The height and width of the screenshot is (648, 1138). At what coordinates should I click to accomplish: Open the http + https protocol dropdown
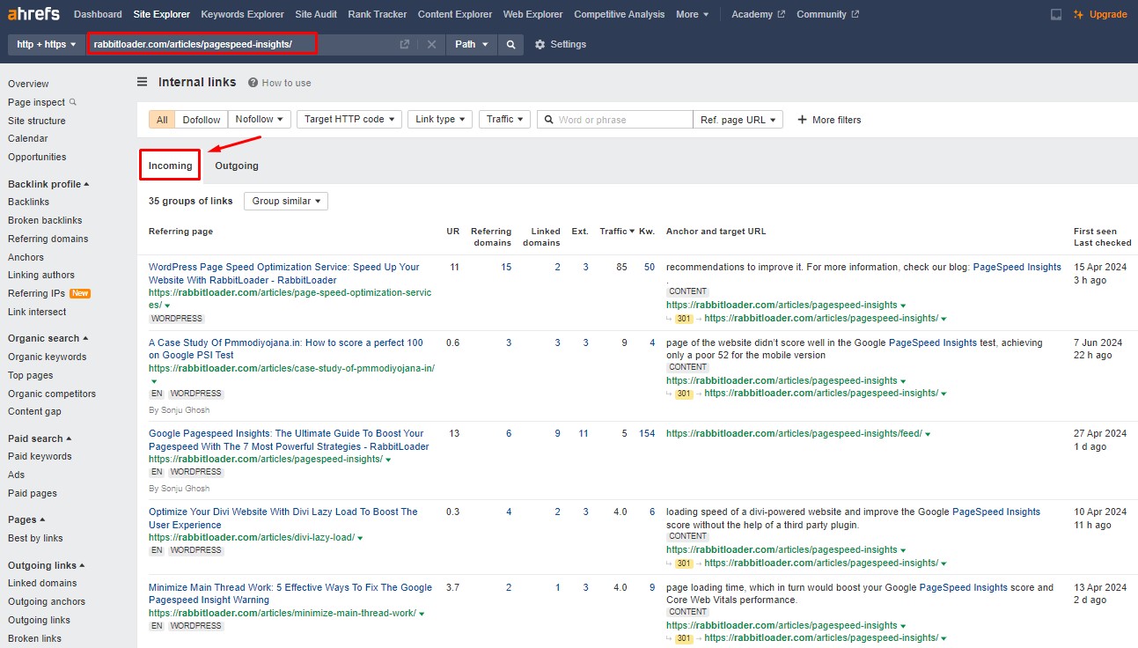(x=47, y=45)
